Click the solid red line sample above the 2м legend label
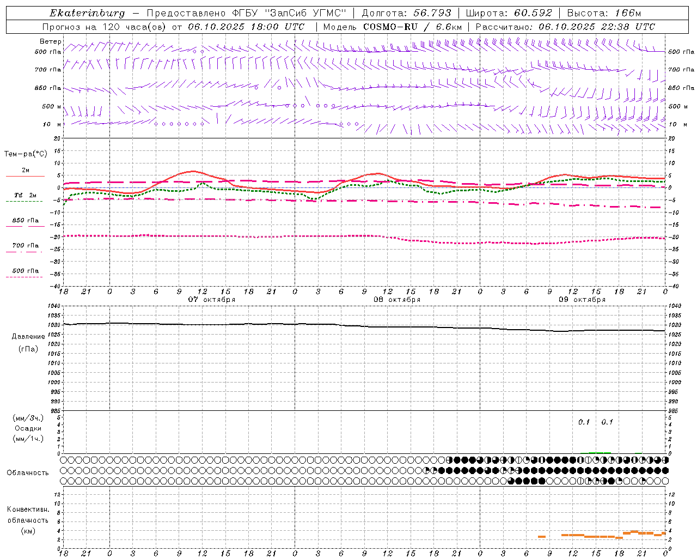The width and height of the screenshot is (697, 558). (x=25, y=176)
